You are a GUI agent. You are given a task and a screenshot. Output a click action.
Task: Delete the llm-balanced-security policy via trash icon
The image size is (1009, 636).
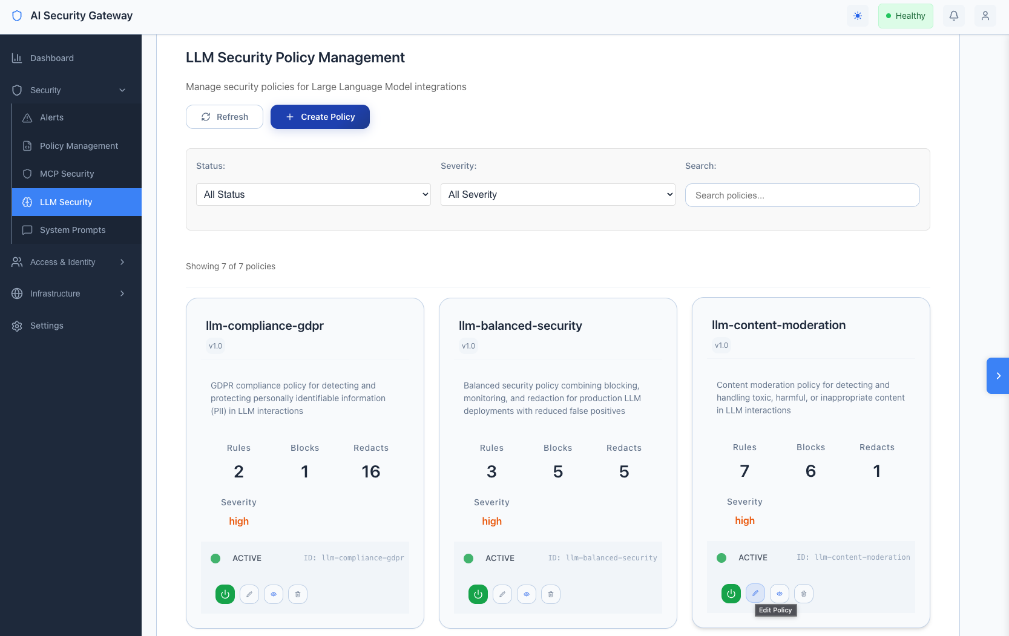pyautogui.click(x=551, y=594)
